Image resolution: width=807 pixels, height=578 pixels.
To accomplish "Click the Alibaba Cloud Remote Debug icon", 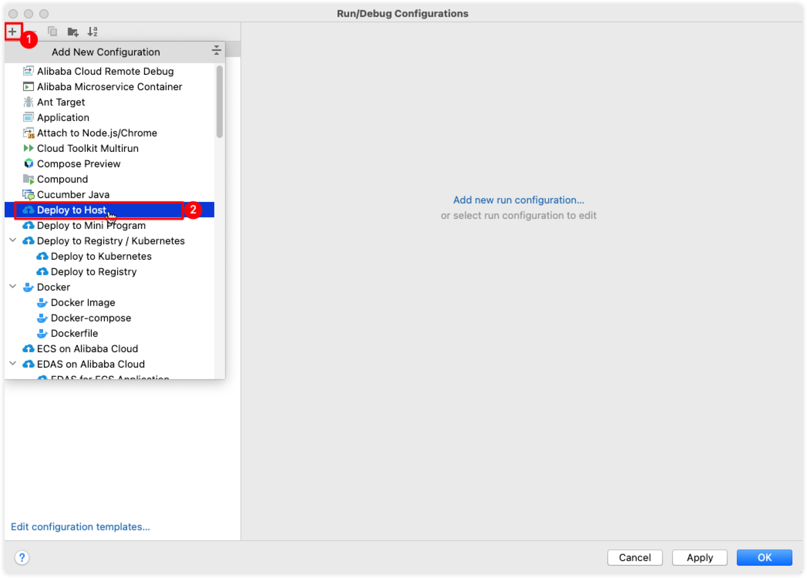I will pyautogui.click(x=28, y=71).
